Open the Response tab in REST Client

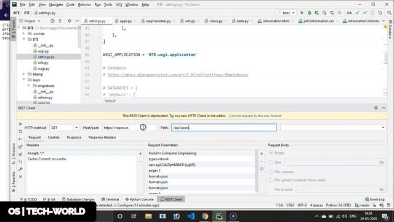[74, 138]
